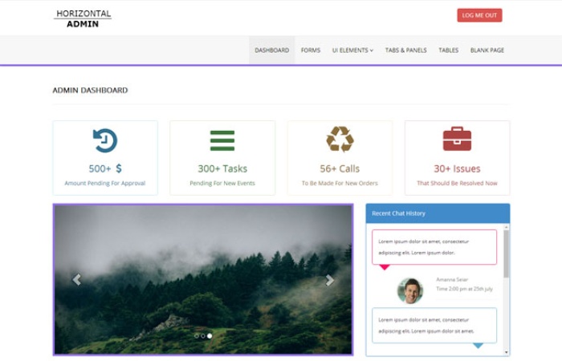This screenshot has width=562, height=361.
Task: Click the Time 2:00 pm chat timestamp
Action: [464, 289]
